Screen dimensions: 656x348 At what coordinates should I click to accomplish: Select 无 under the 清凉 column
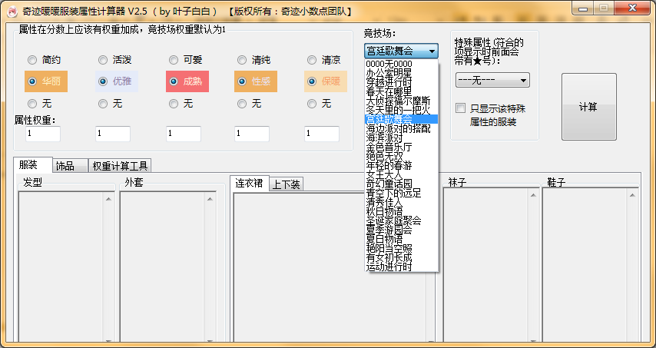(312, 103)
